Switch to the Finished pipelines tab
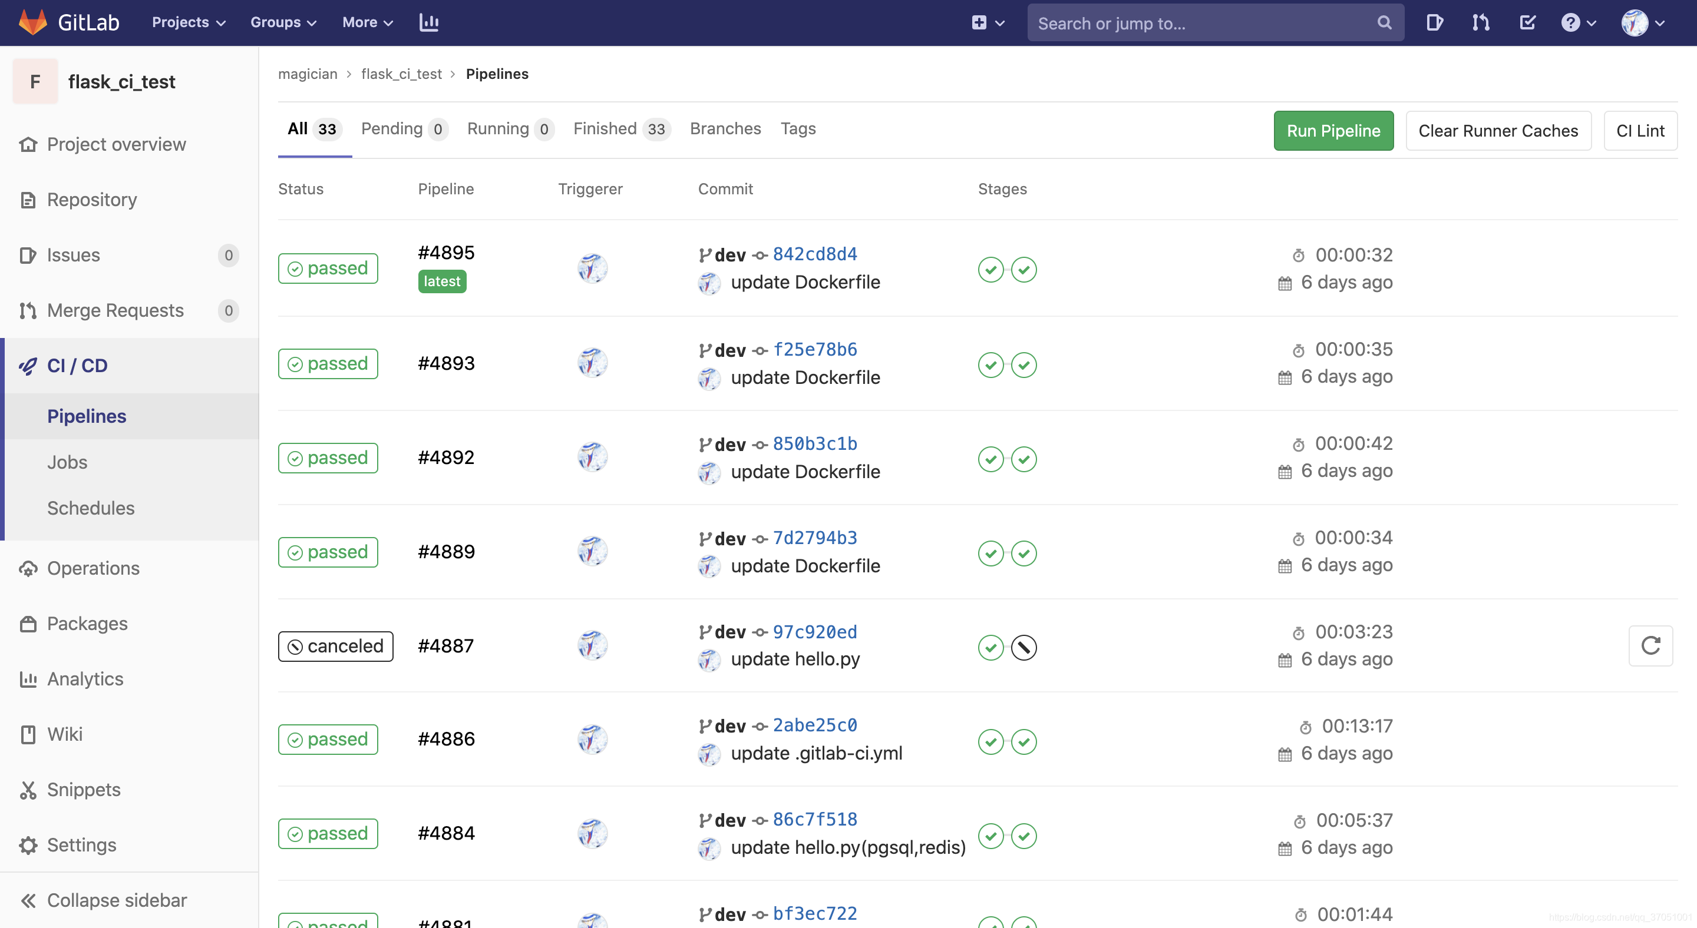 (x=620, y=128)
